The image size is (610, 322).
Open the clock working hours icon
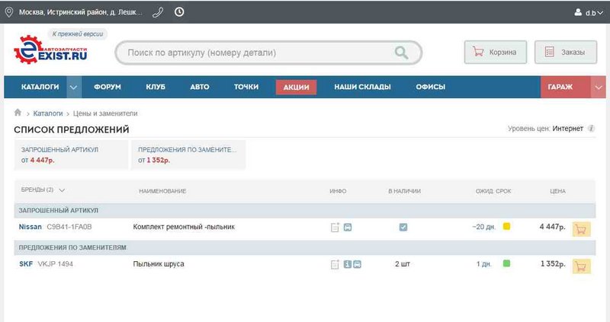pos(179,12)
